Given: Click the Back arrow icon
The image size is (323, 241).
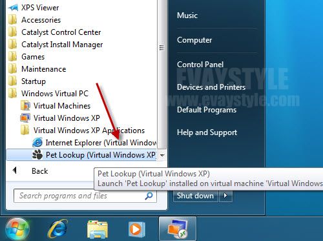Looking at the screenshot, I should tap(15, 171).
